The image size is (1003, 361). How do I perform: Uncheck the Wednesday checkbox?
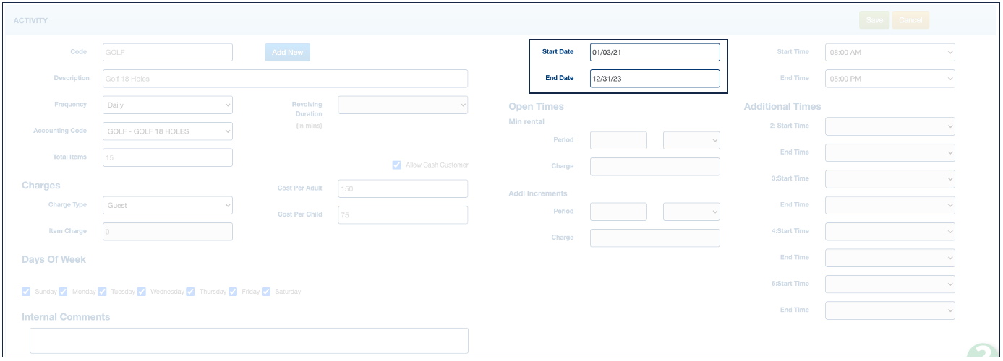(x=141, y=292)
